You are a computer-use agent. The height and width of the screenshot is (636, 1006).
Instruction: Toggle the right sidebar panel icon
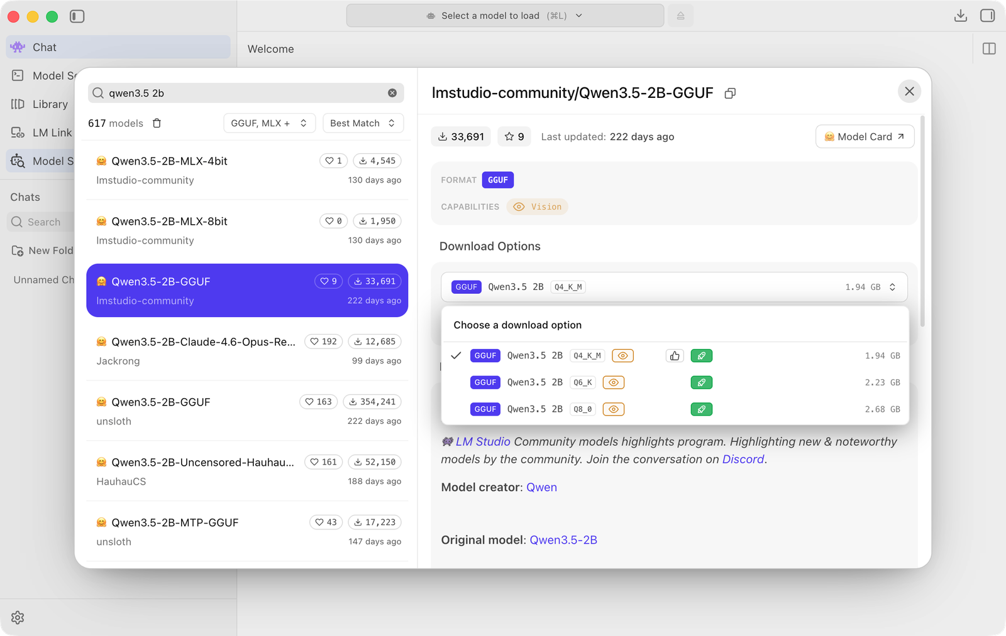987,16
